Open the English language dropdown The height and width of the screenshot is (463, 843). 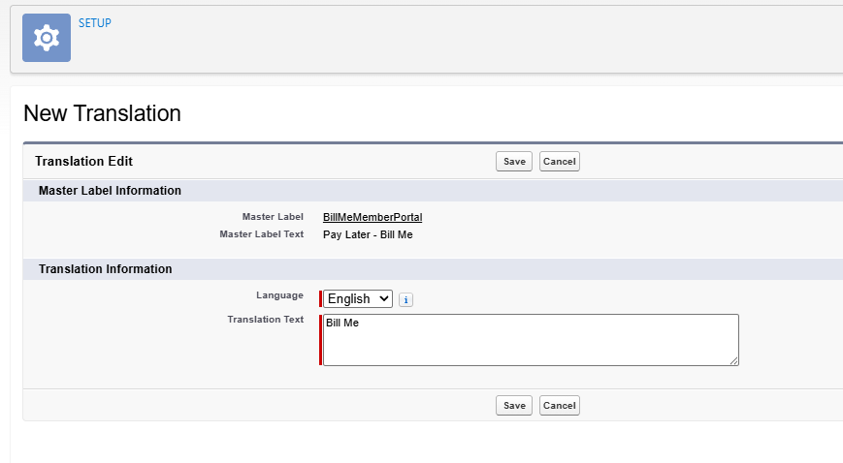358,299
